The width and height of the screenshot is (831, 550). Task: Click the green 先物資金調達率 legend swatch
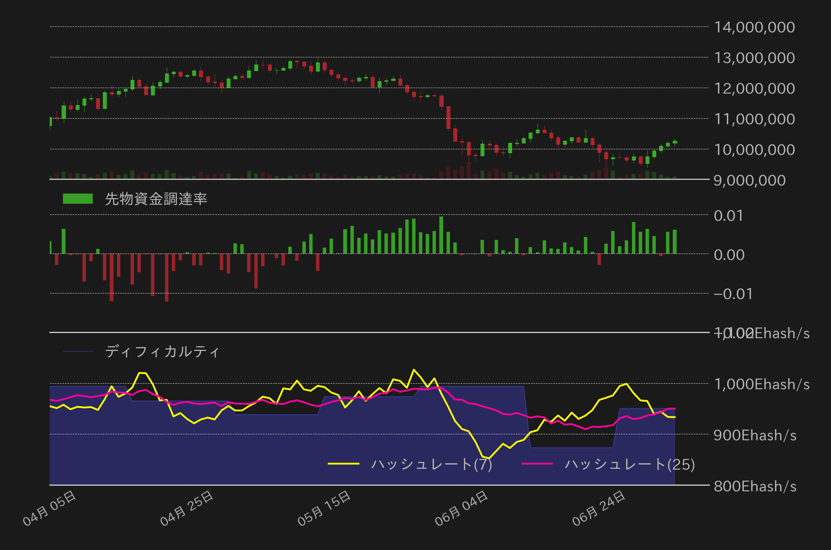78,199
